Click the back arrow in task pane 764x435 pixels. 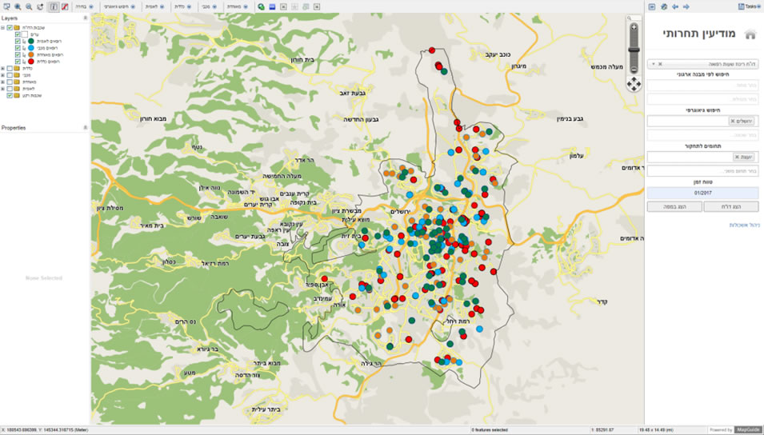(x=675, y=6)
